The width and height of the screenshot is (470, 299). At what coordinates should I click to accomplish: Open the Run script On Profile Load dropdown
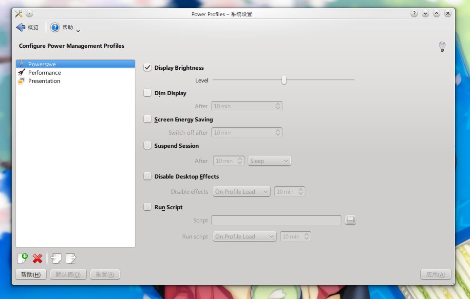pyautogui.click(x=244, y=236)
